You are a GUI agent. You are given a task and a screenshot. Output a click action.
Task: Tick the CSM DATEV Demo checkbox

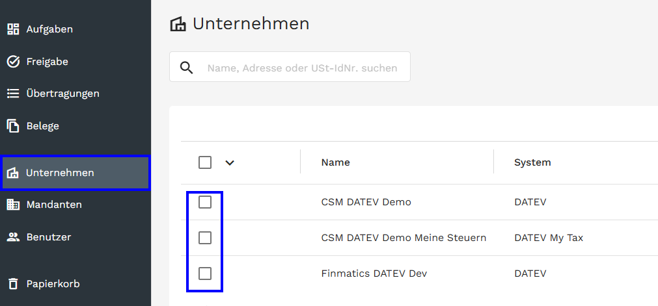pos(205,202)
